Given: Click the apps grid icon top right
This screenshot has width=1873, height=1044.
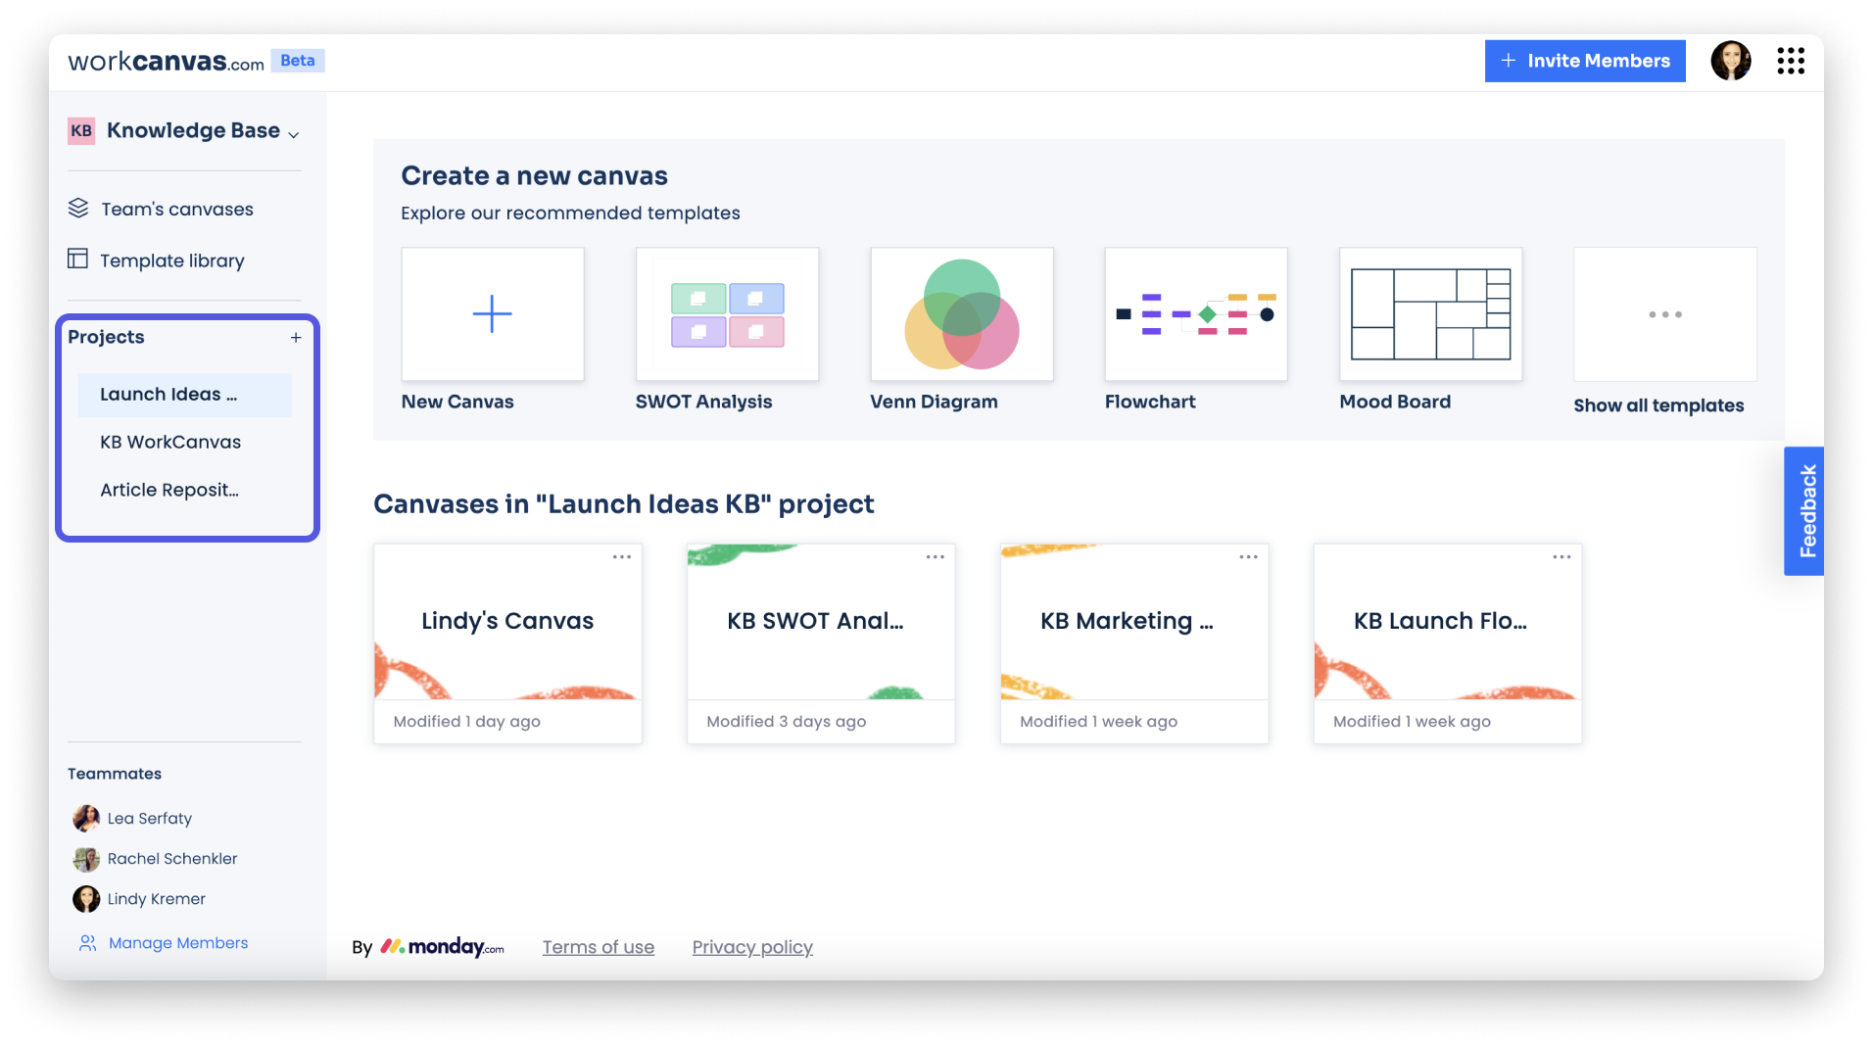Looking at the screenshot, I should coord(1791,61).
